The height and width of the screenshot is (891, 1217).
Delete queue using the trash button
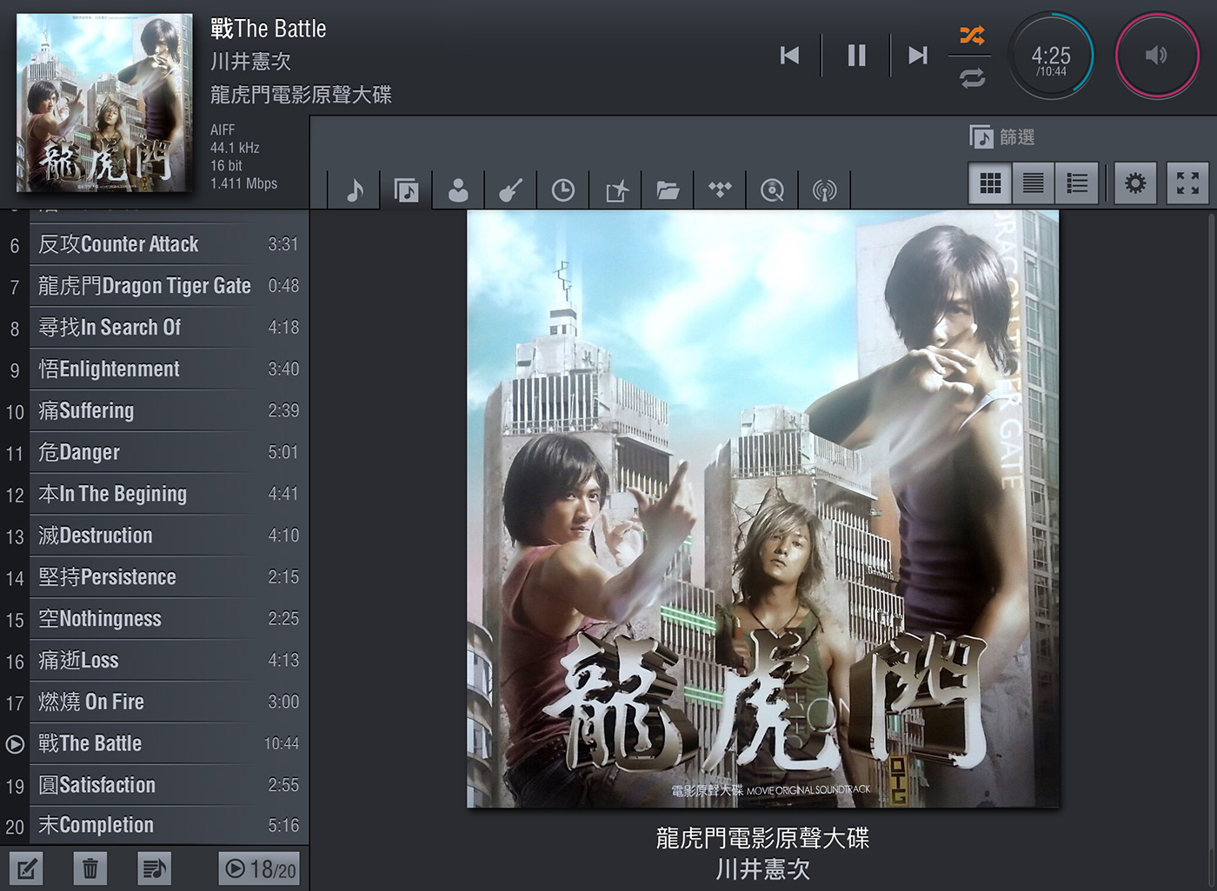tap(90, 868)
